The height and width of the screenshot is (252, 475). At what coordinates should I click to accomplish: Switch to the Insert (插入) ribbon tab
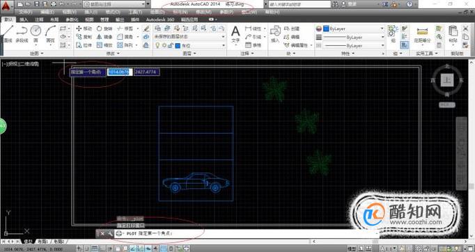(x=24, y=19)
